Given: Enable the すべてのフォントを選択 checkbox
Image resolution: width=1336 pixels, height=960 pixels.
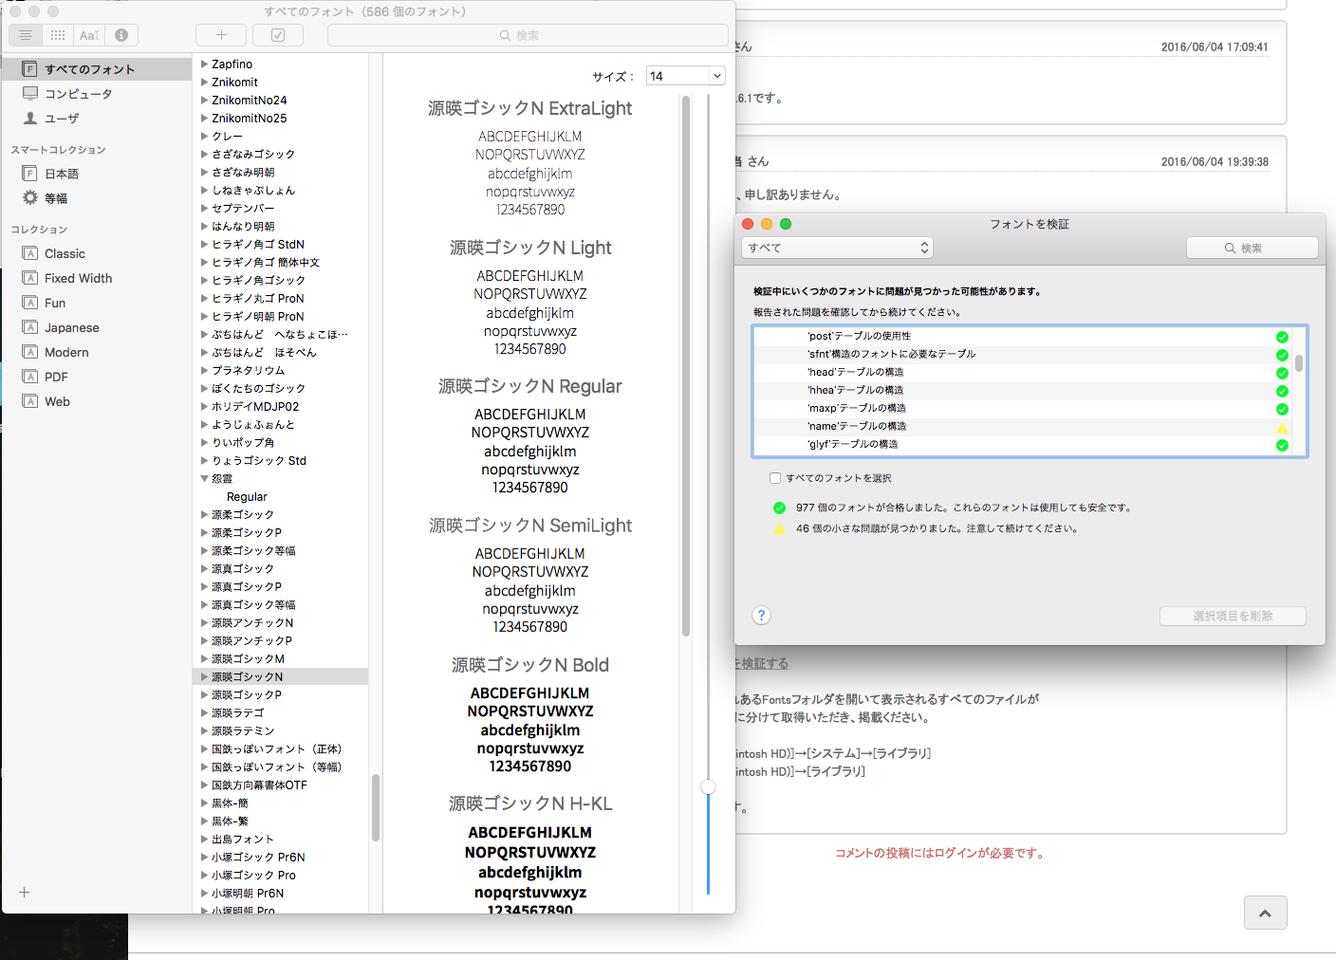Looking at the screenshot, I should click(775, 478).
